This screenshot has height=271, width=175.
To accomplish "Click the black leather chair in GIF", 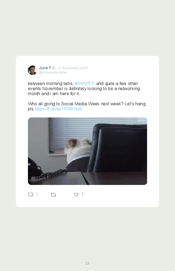I will click(x=117, y=148).
